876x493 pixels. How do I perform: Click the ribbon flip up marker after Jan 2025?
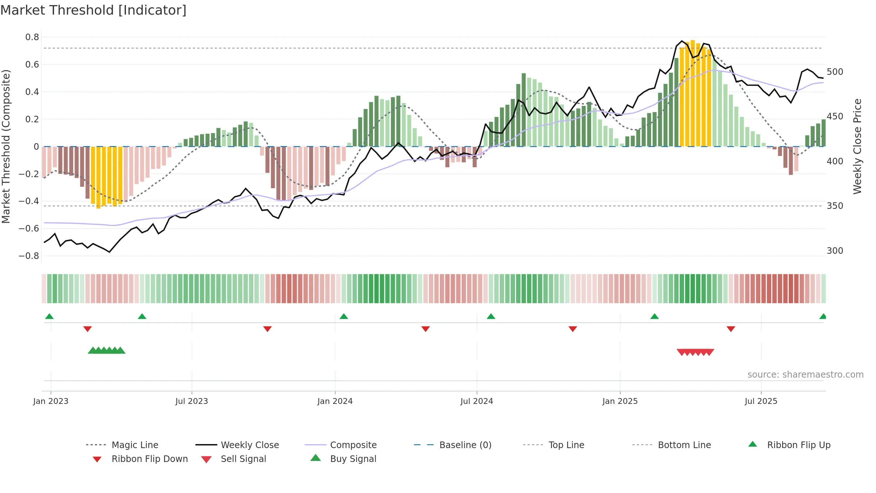point(654,316)
